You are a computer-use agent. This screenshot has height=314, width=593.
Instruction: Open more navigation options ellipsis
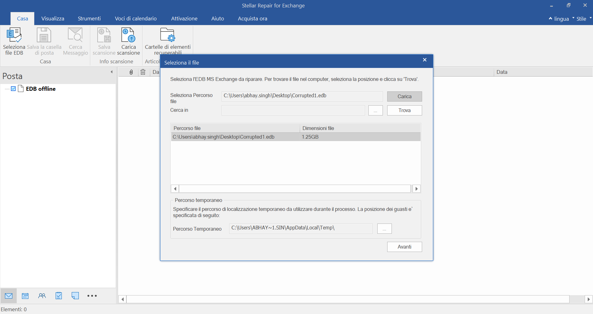click(92, 296)
